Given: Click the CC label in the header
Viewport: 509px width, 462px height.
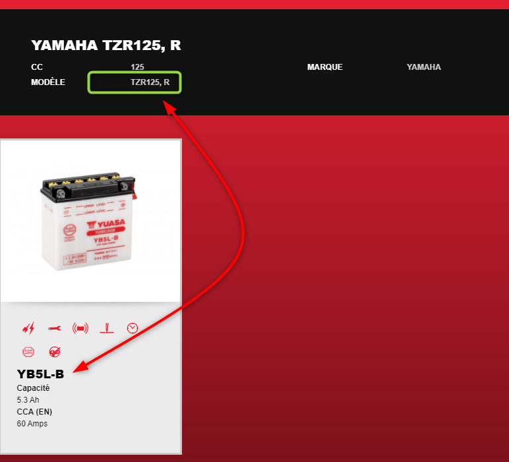Looking at the screenshot, I should click(37, 67).
